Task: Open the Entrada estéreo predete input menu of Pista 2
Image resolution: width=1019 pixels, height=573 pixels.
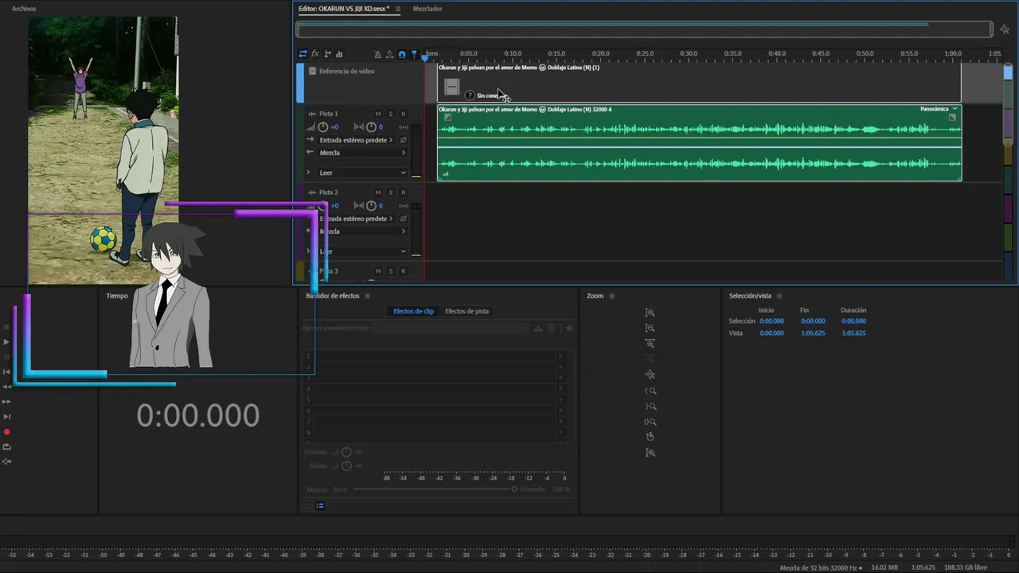Action: pyautogui.click(x=356, y=219)
